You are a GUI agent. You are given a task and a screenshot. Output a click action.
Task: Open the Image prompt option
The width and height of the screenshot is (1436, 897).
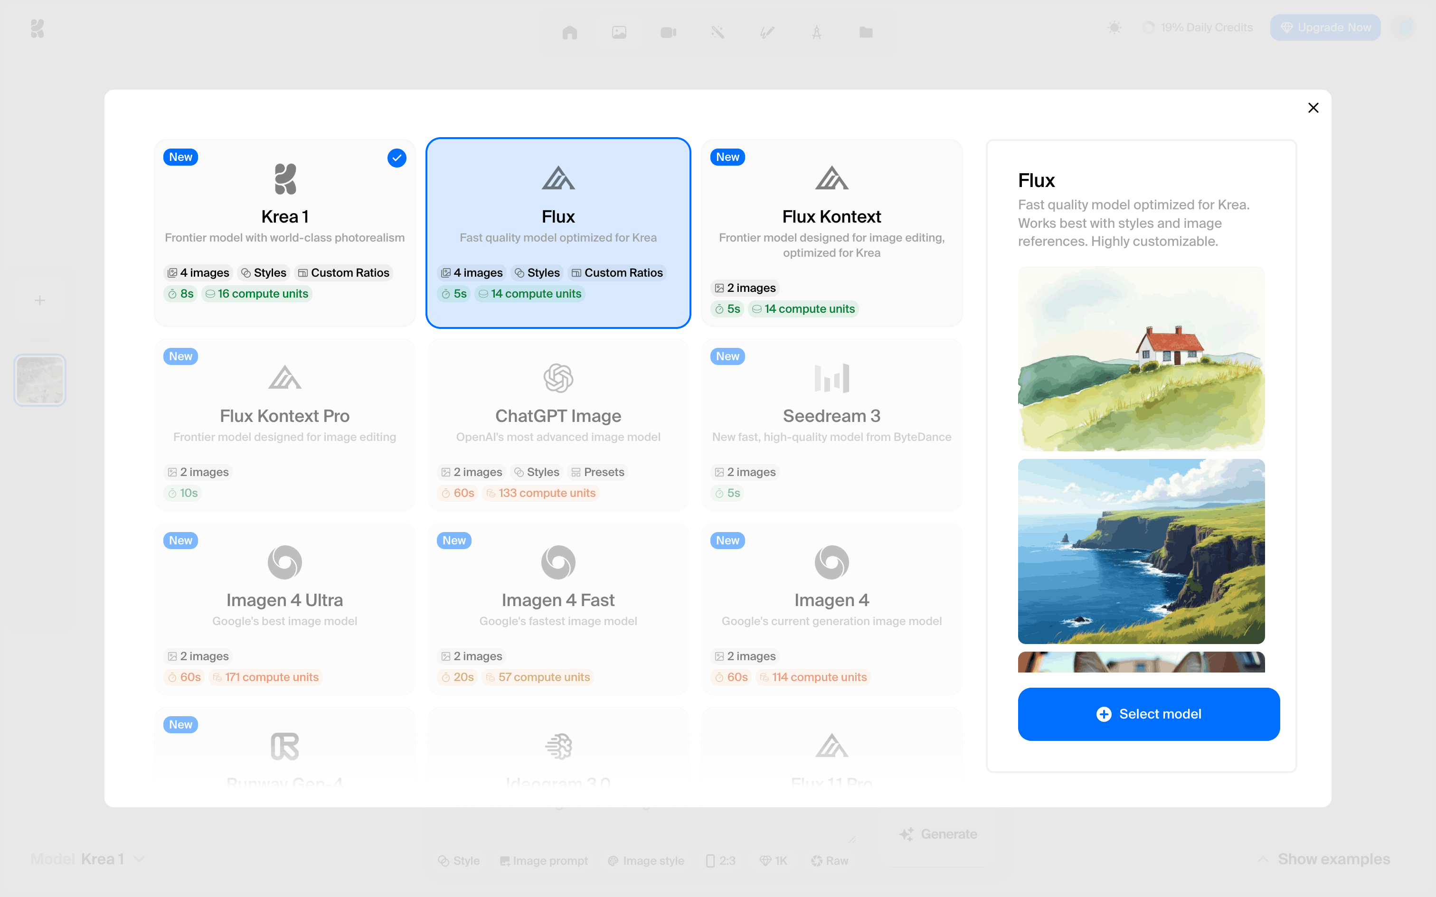[544, 861]
